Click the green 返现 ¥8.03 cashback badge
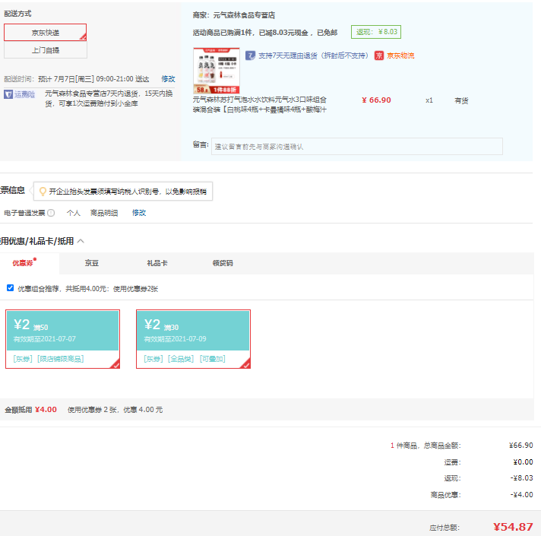This screenshot has height=536, width=541. click(375, 32)
